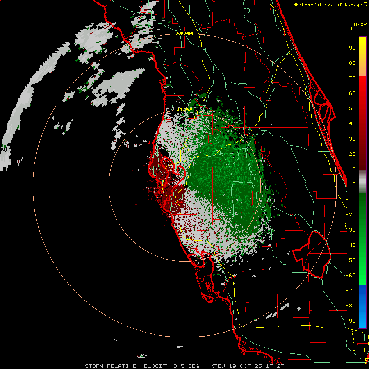Click the 80 scale value
Image resolution: width=369 pixels, height=369 pixels.
(x=352, y=63)
